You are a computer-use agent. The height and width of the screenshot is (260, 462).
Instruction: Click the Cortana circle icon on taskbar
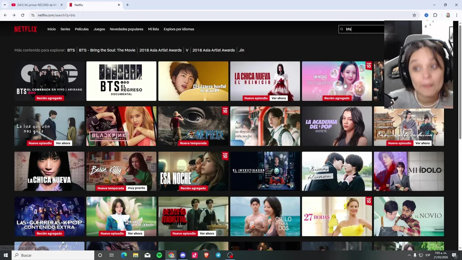(100, 255)
